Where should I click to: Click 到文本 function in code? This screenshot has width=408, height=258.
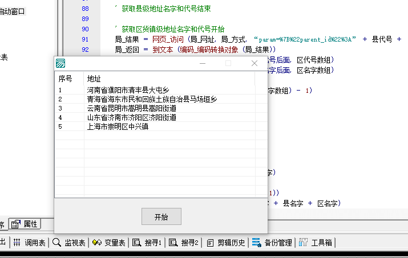[x=163, y=50]
